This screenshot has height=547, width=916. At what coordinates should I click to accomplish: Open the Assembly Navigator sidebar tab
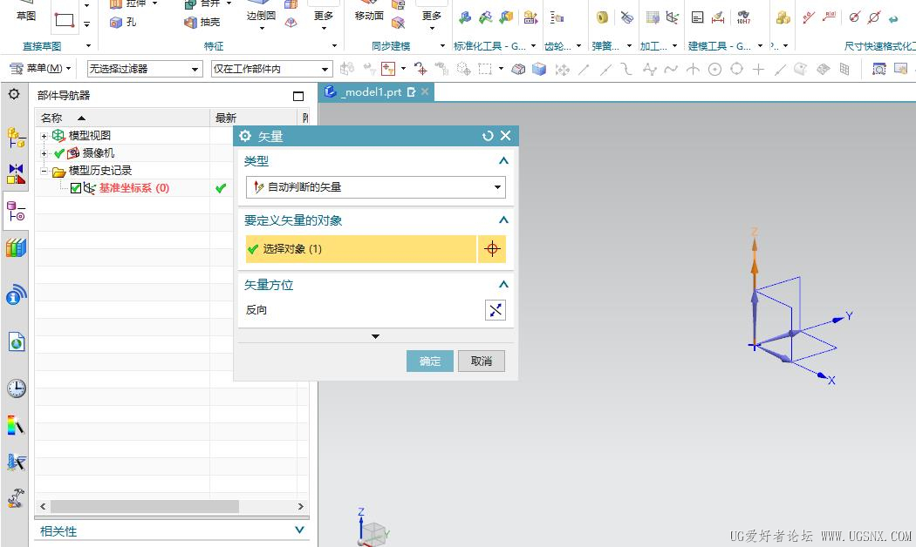pos(16,138)
